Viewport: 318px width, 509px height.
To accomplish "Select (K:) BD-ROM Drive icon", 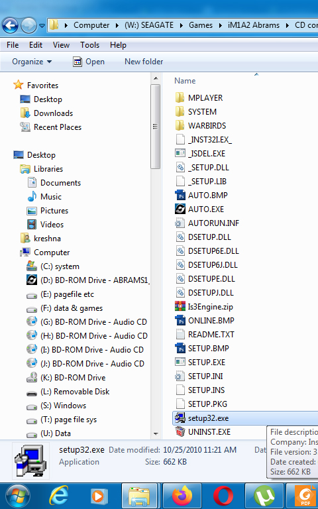I will 32,378.
